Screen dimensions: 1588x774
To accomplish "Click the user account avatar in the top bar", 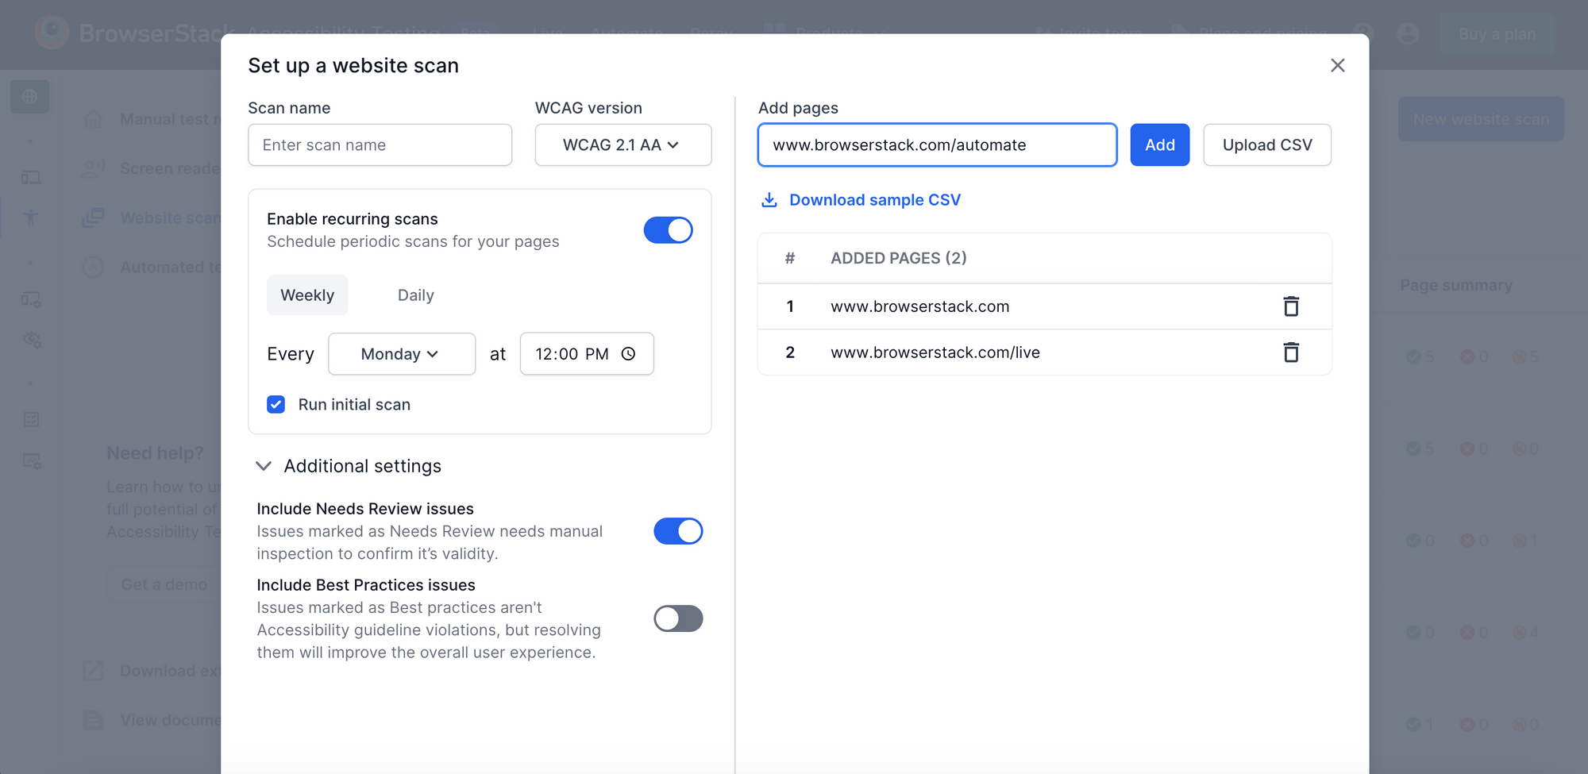I will 1408,34.
